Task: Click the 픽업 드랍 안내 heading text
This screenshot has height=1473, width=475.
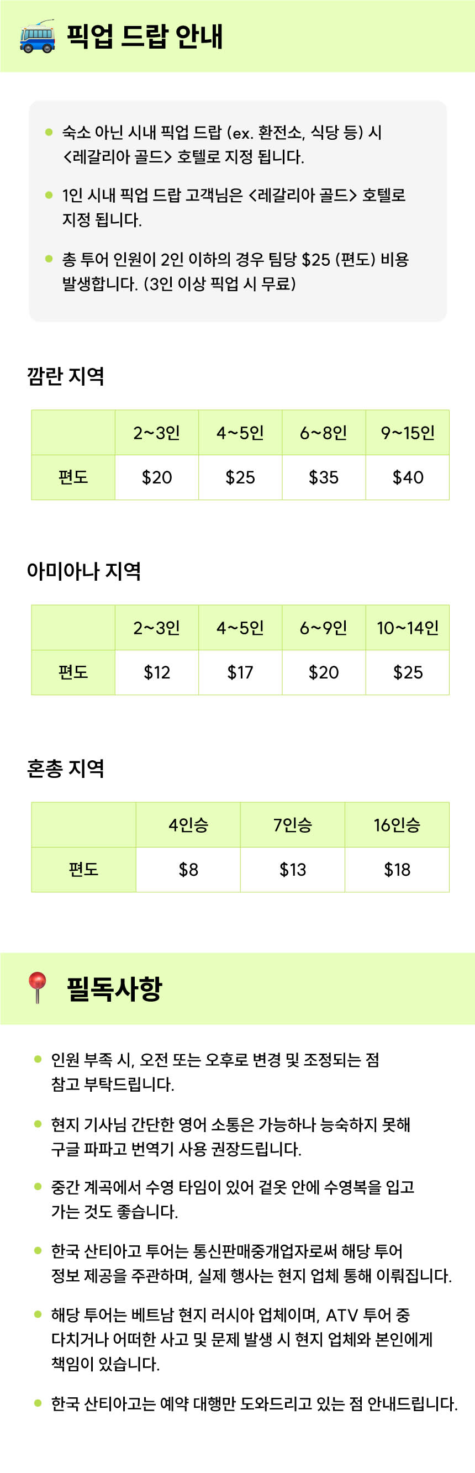Action: 145,36
